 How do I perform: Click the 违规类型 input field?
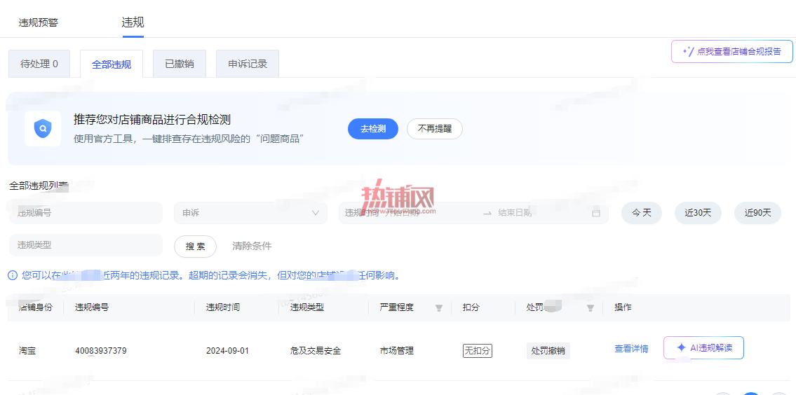pyautogui.click(x=86, y=245)
